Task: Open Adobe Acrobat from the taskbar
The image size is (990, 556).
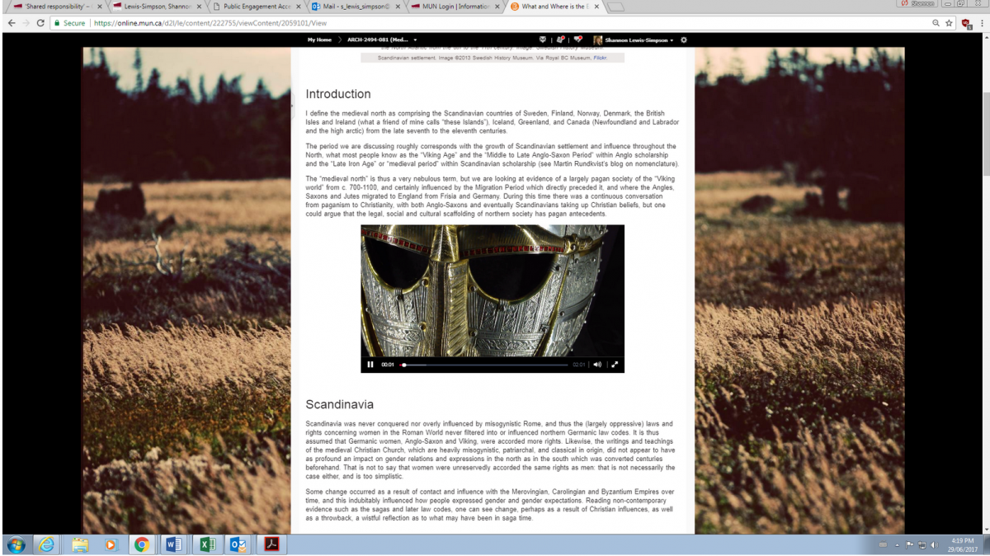Action: [271, 544]
